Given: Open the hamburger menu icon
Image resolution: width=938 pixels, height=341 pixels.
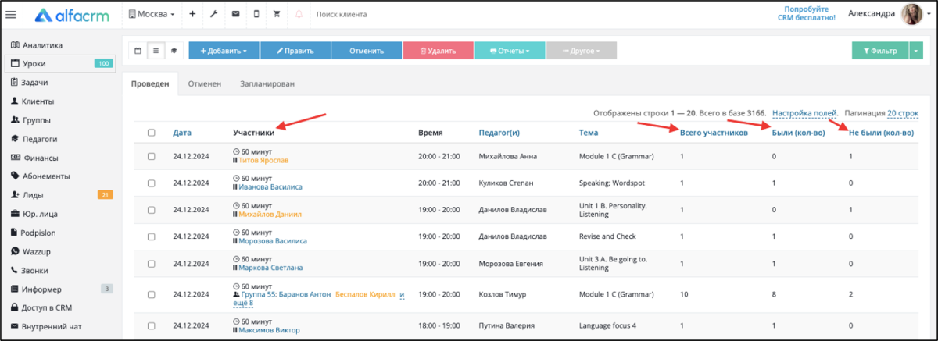Looking at the screenshot, I should [11, 14].
